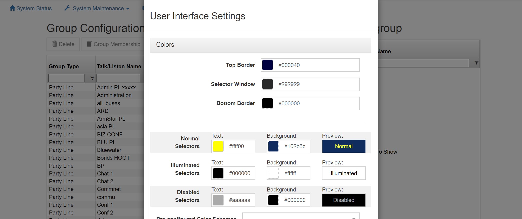The height and width of the screenshot is (219, 522).
Task: Select the Conf 2 row
Action: (96, 212)
